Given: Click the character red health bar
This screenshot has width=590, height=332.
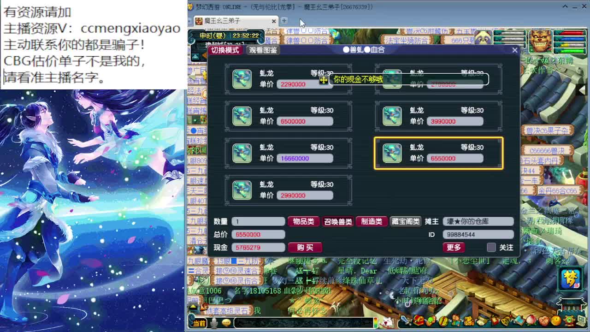Looking at the screenshot, I should 570,33.
